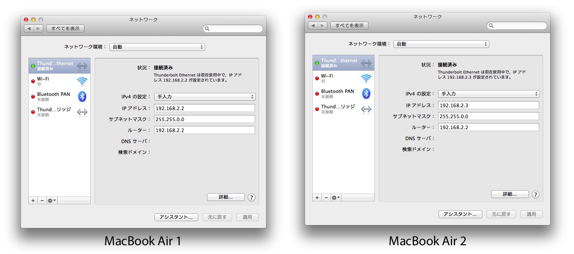Click Wi-Fi icon in MacBook Air 1 list

click(82, 81)
